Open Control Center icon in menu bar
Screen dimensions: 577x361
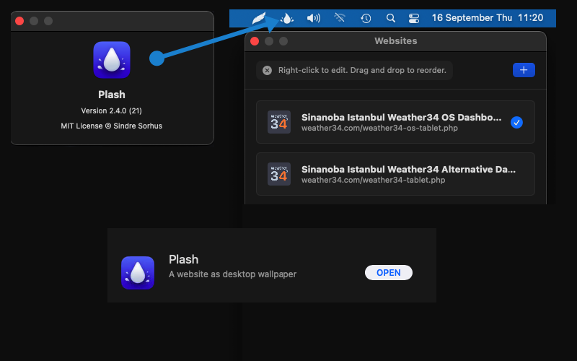414,18
